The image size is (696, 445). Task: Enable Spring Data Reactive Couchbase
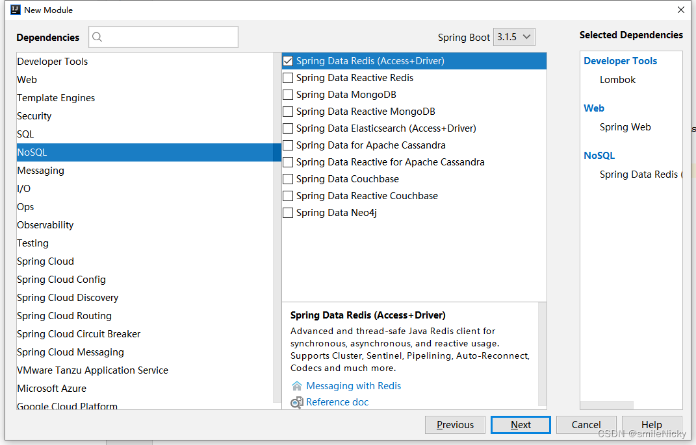point(288,196)
